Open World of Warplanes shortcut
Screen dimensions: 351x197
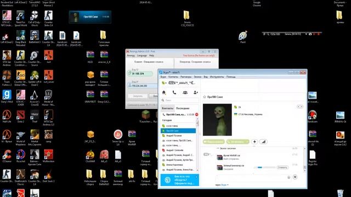coord(21,138)
